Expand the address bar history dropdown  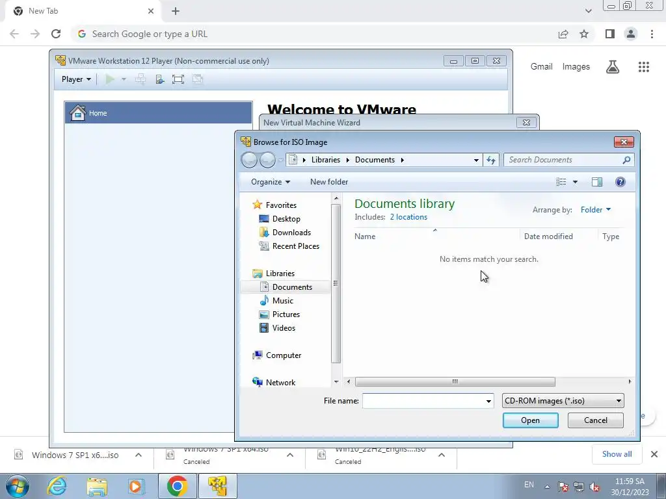point(476,160)
